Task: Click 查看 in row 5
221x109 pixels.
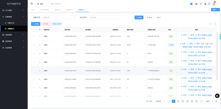Action: [x=184, y=69]
